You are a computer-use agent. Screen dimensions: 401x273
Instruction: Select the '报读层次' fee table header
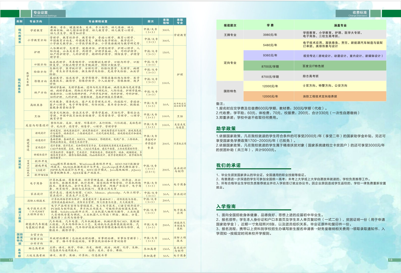(x=230, y=25)
